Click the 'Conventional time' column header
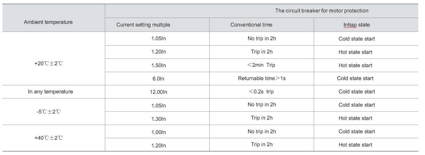This screenshot has width=425, height=155. point(251,25)
